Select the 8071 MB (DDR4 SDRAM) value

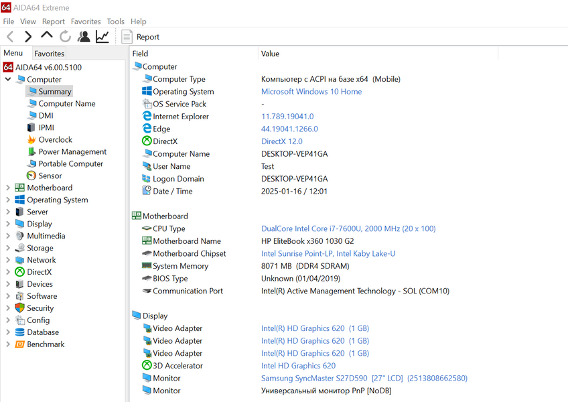click(305, 266)
